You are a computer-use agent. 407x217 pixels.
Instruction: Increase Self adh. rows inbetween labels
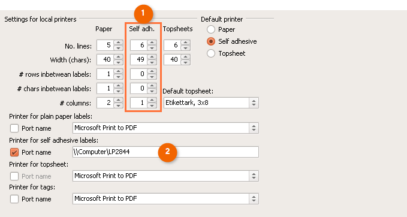pos(152,72)
